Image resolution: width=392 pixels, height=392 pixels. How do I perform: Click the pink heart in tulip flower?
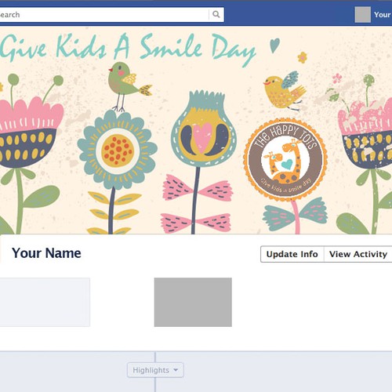click(202, 137)
